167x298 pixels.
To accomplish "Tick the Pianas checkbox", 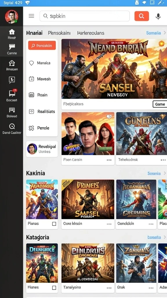I will pyautogui.click(x=54, y=224).
